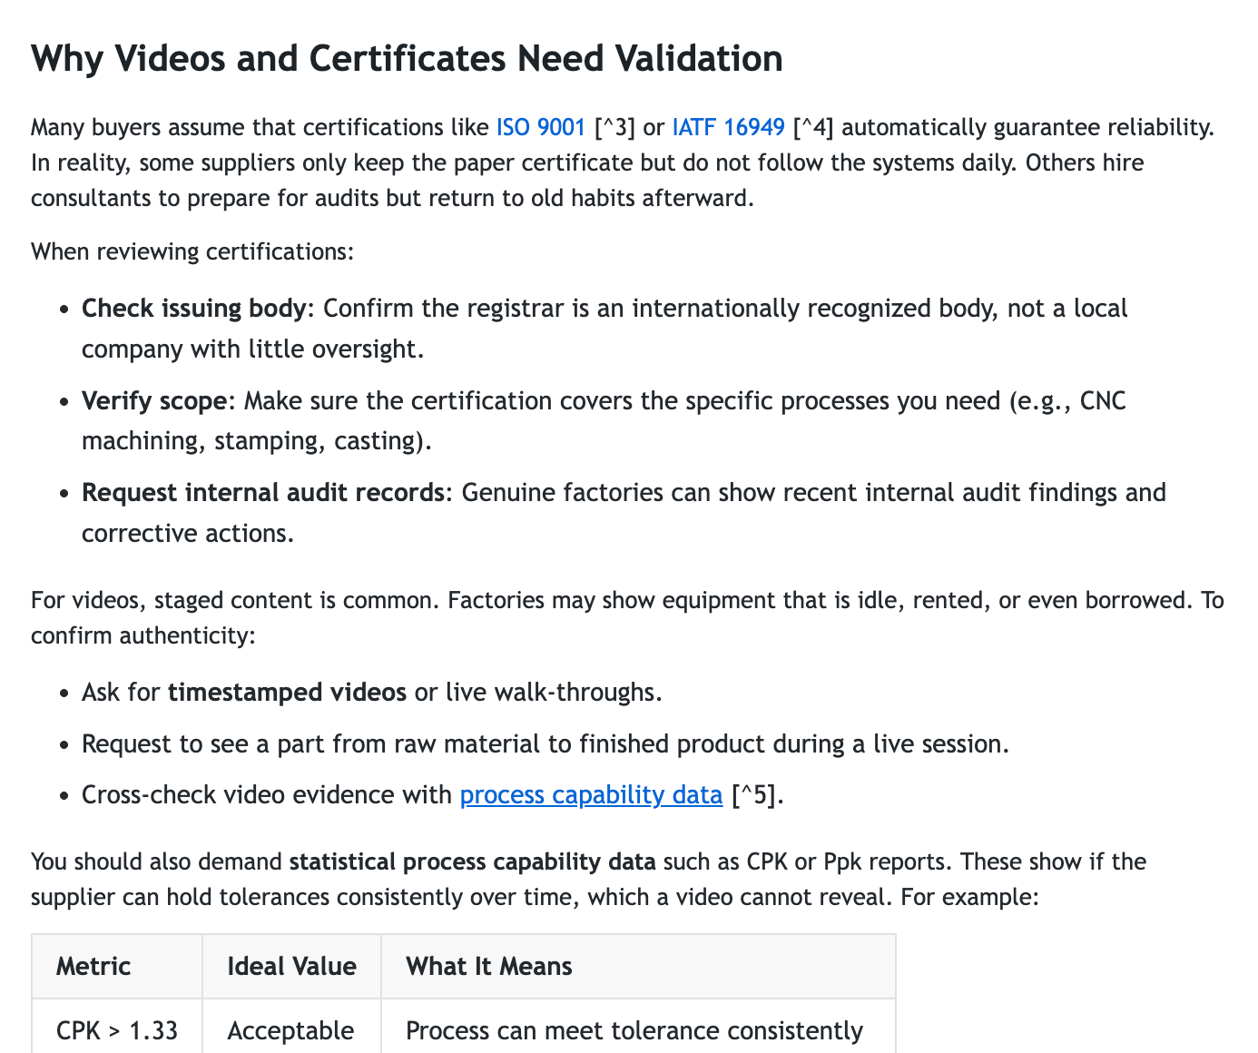Click the [^5] footnote marker
1258x1053 pixels.
[756, 795]
